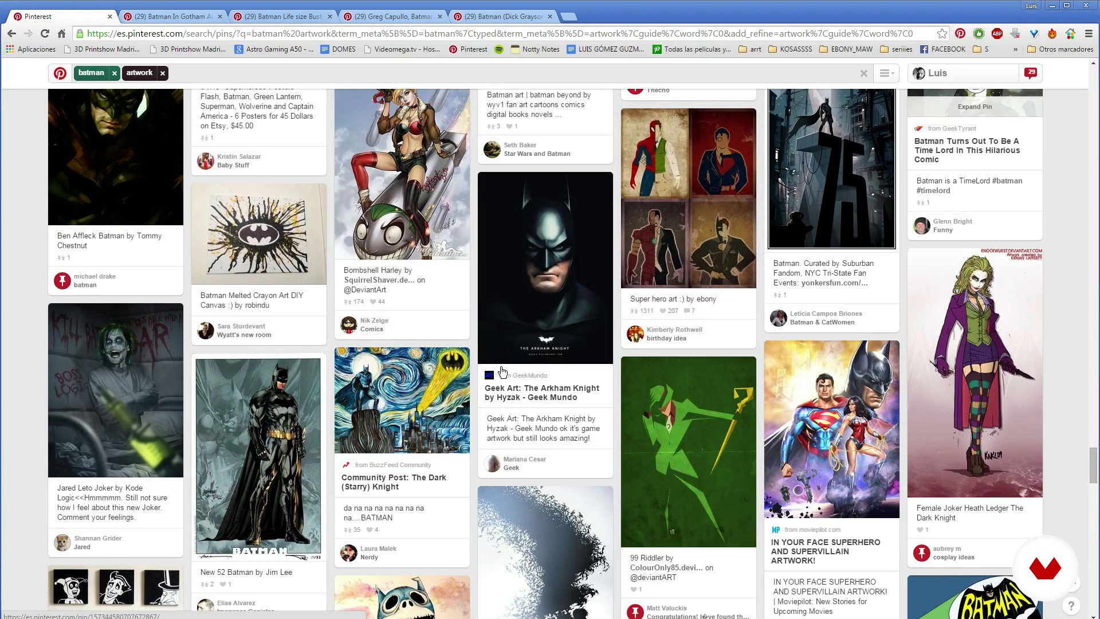The image size is (1100, 619).
Task: Open the 'Todas las peliculas' bookmark
Action: click(x=692, y=49)
